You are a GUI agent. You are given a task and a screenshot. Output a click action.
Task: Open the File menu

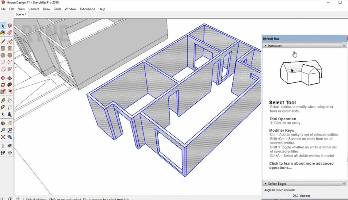[x=3, y=9]
